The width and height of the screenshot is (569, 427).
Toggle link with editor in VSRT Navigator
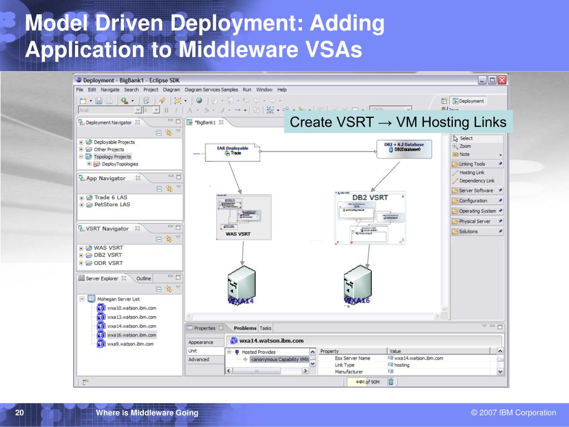click(x=169, y=239)
